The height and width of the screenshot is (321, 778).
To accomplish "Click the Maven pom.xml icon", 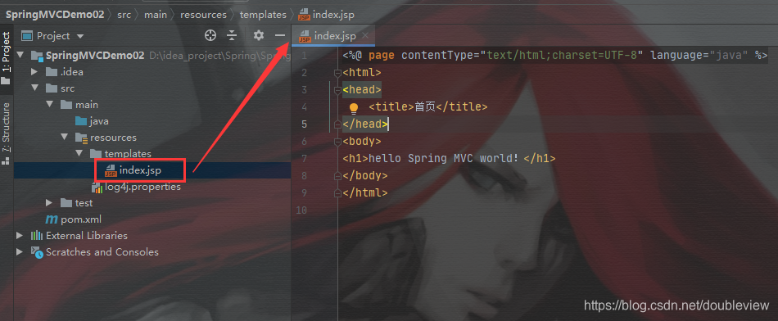I will coord(51,219).
